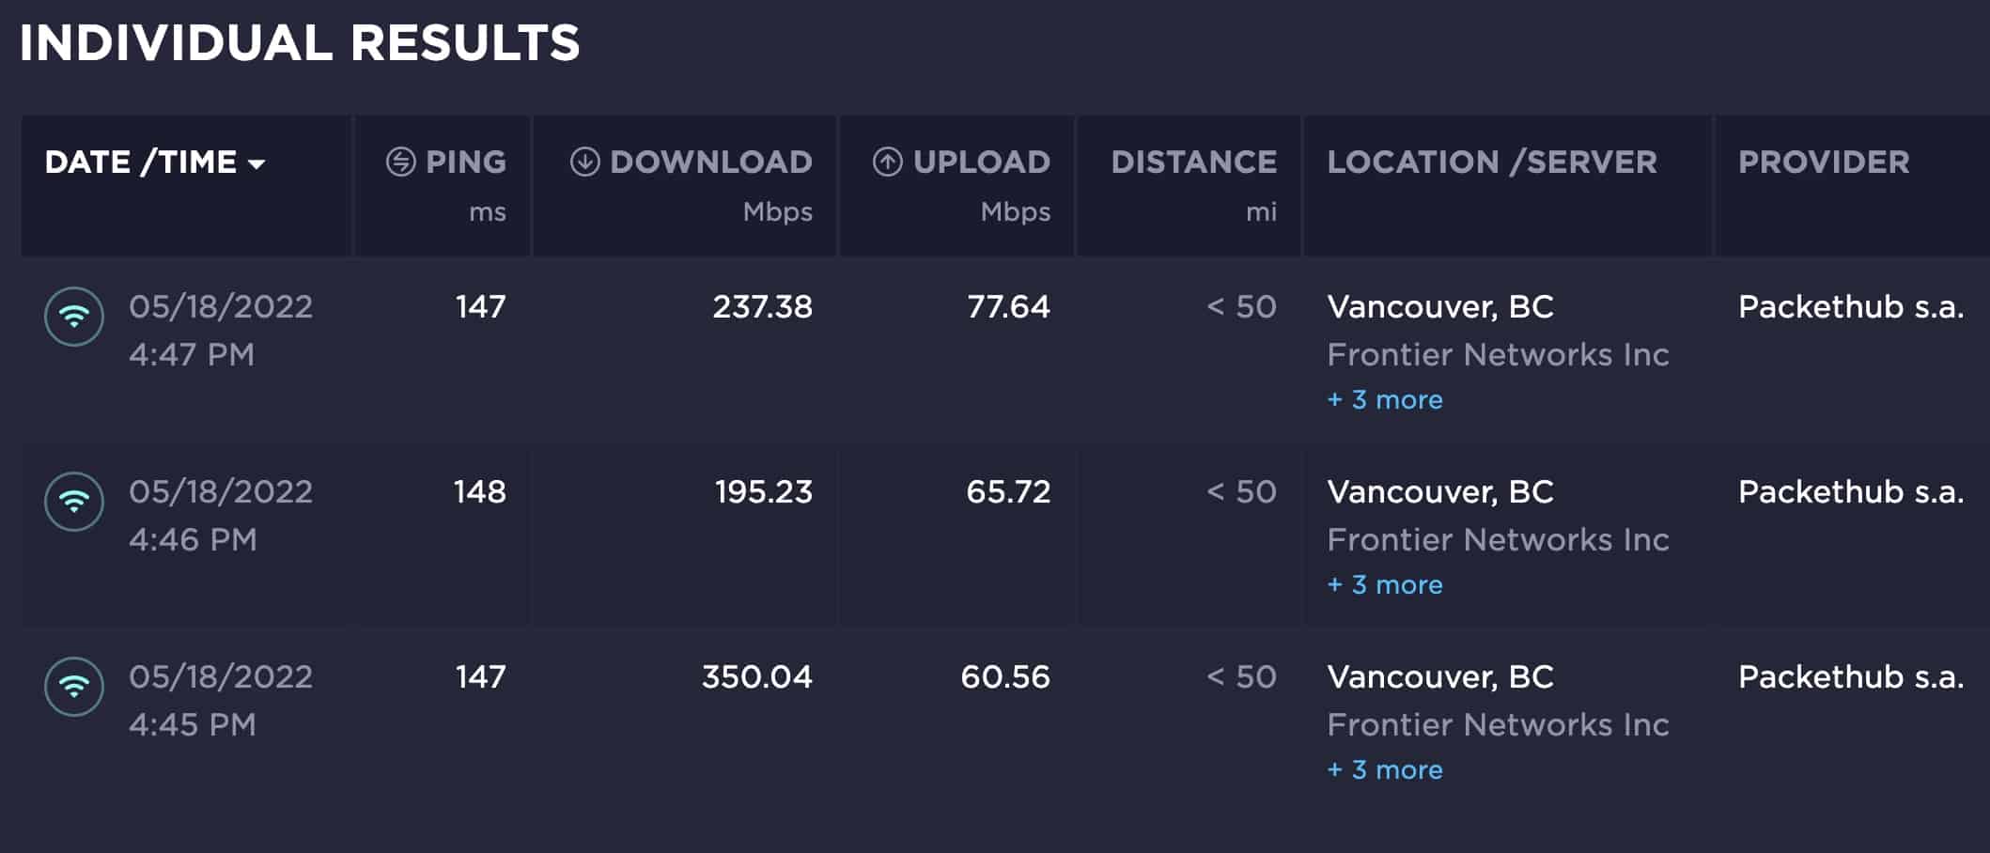This screenshot has height=853, width=1990.
Task: Click the Upload arrow icon in header
Action: [887, 162]
